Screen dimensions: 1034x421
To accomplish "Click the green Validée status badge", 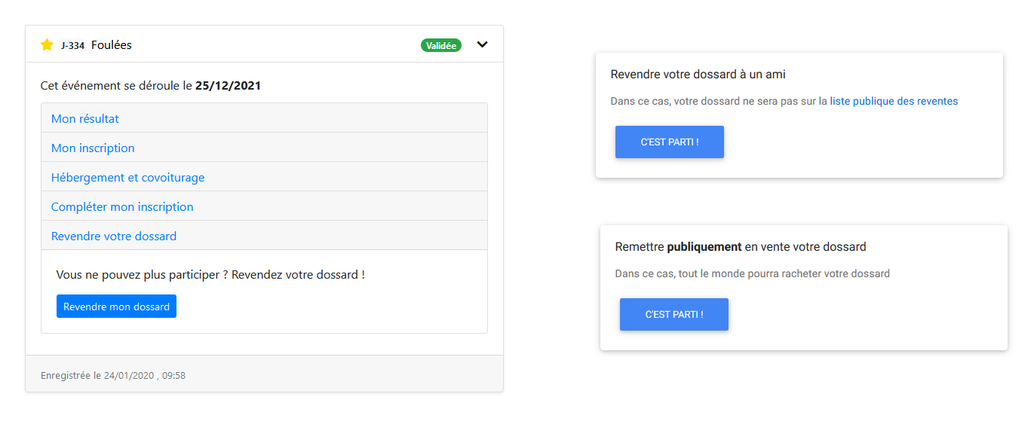I will (440, 46).
